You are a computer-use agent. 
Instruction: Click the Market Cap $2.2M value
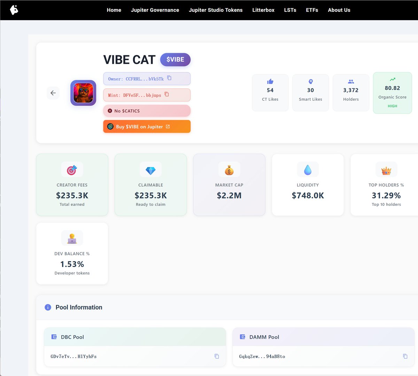(x=229, y=195)
